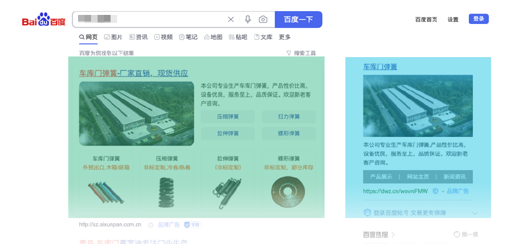This screenshot has width=506, height=244.
Task: Switch to the 视频 tab
Action: click(x=163, y=37)
